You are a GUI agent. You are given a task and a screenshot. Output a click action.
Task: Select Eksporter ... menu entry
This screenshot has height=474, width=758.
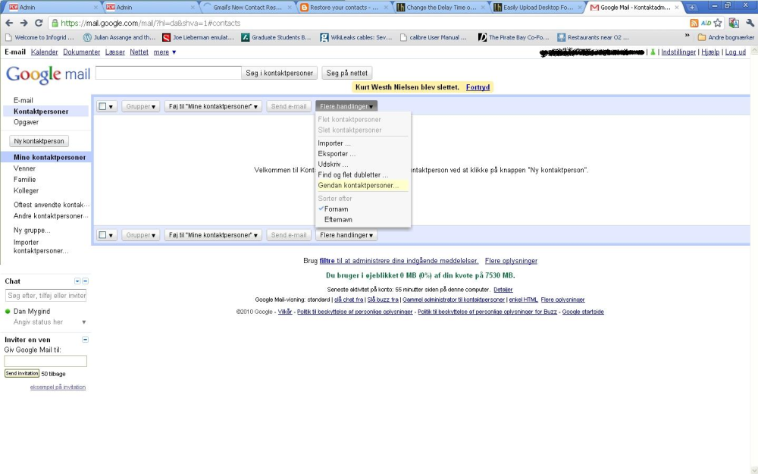click(337, 154)
